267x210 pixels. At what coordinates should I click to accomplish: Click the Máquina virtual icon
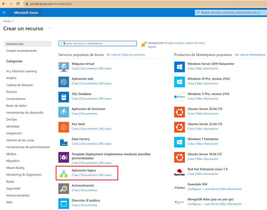click(64, 67)
